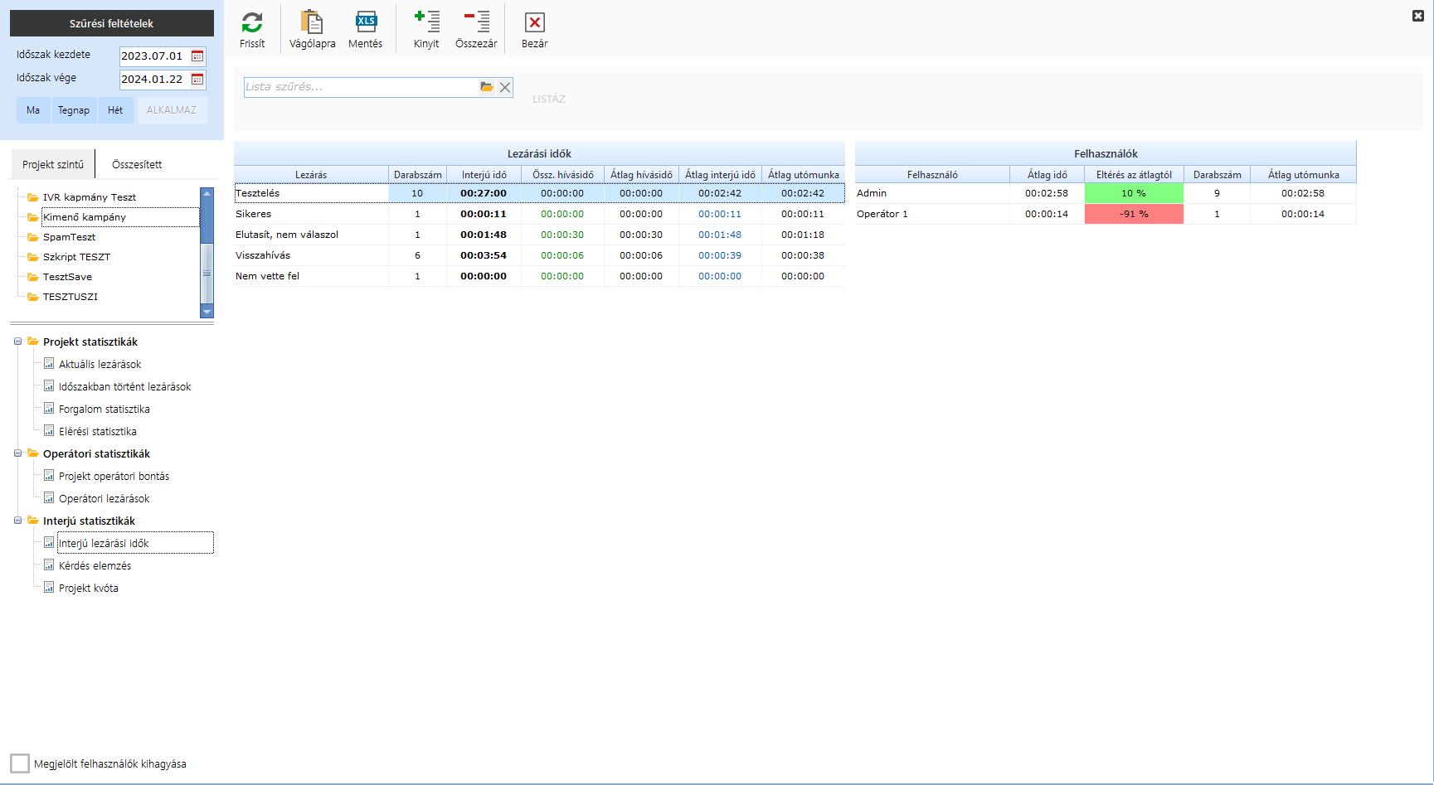
Task: Click the green 10 % deviation cell
Action: point(1133,193)
